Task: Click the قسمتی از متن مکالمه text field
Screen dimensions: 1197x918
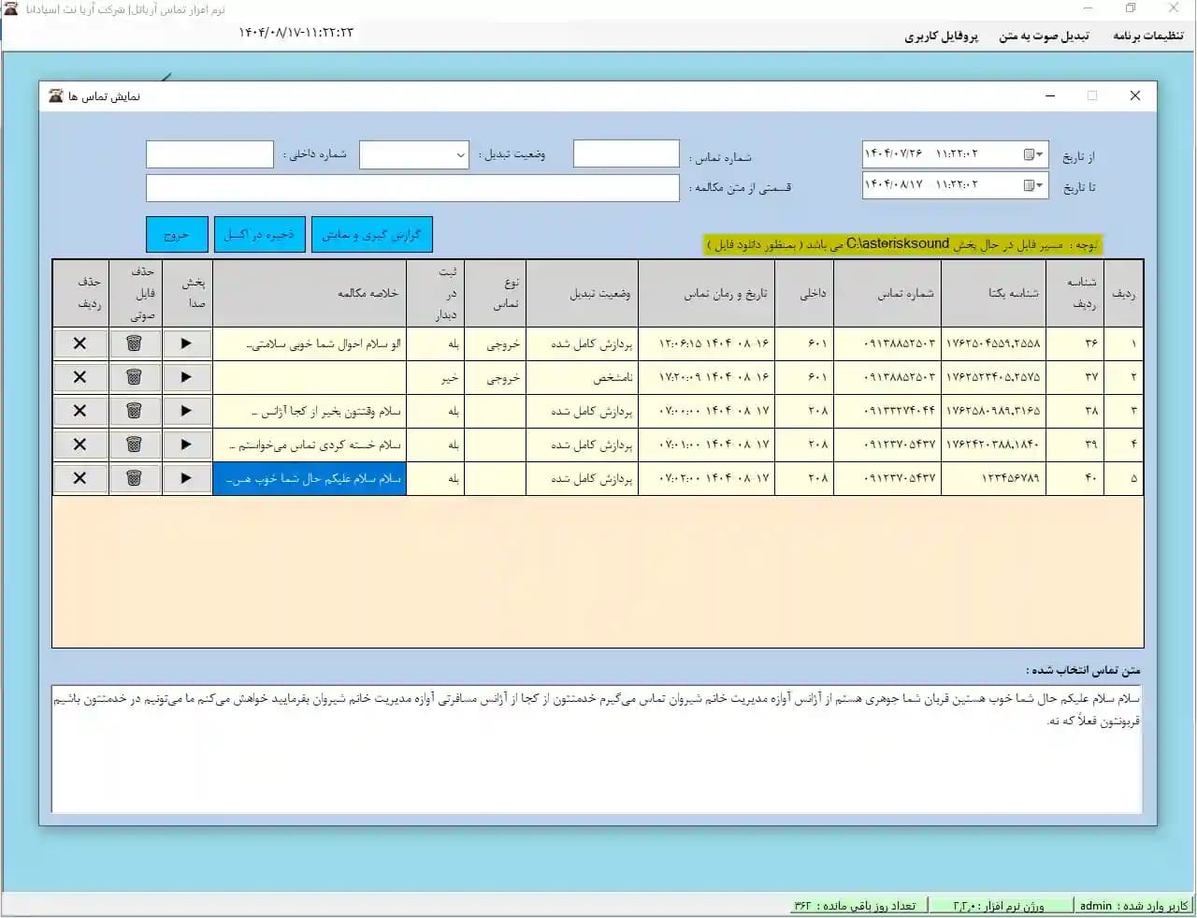Action: (412, 187)
